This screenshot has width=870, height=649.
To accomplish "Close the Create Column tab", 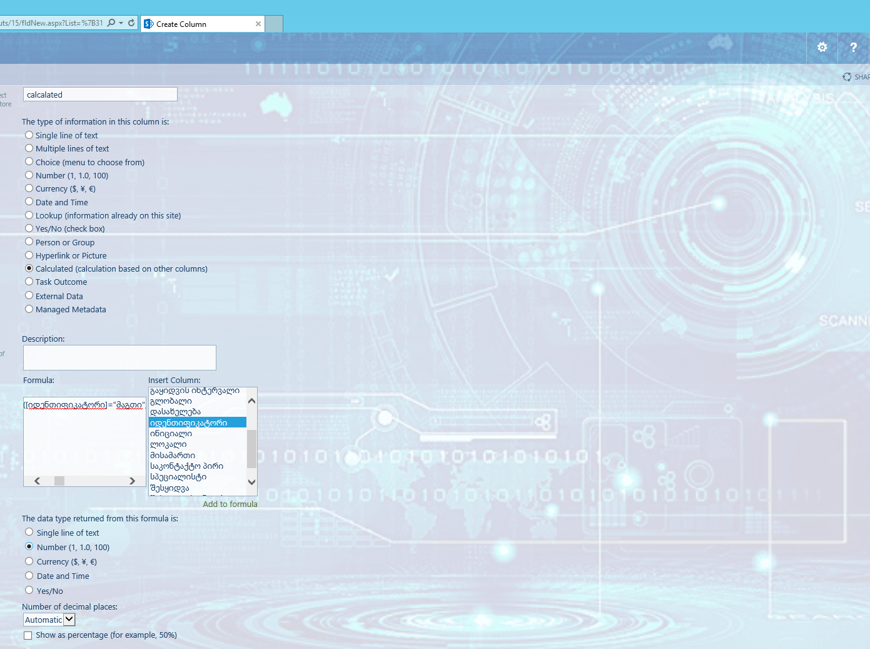I will tap(258, 24).
